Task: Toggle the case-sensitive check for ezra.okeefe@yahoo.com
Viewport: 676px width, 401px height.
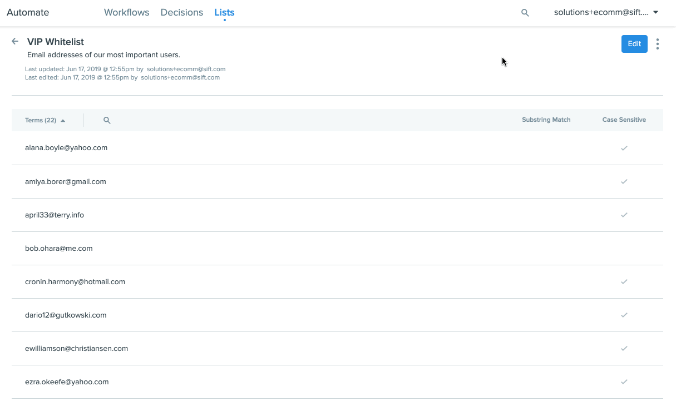Action: click(x=624, y=382)
